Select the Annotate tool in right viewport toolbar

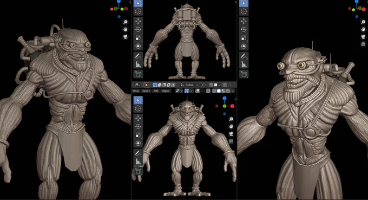tap(244, 56)
